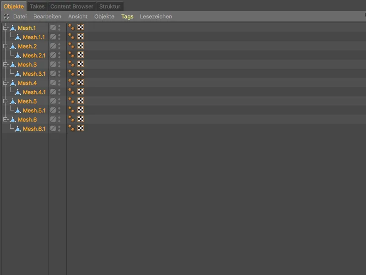Collapse the Mesh.2 hierarchy
Image resolution: width=366 pixels, height=275 pixels.
click(x=5, y=46)
